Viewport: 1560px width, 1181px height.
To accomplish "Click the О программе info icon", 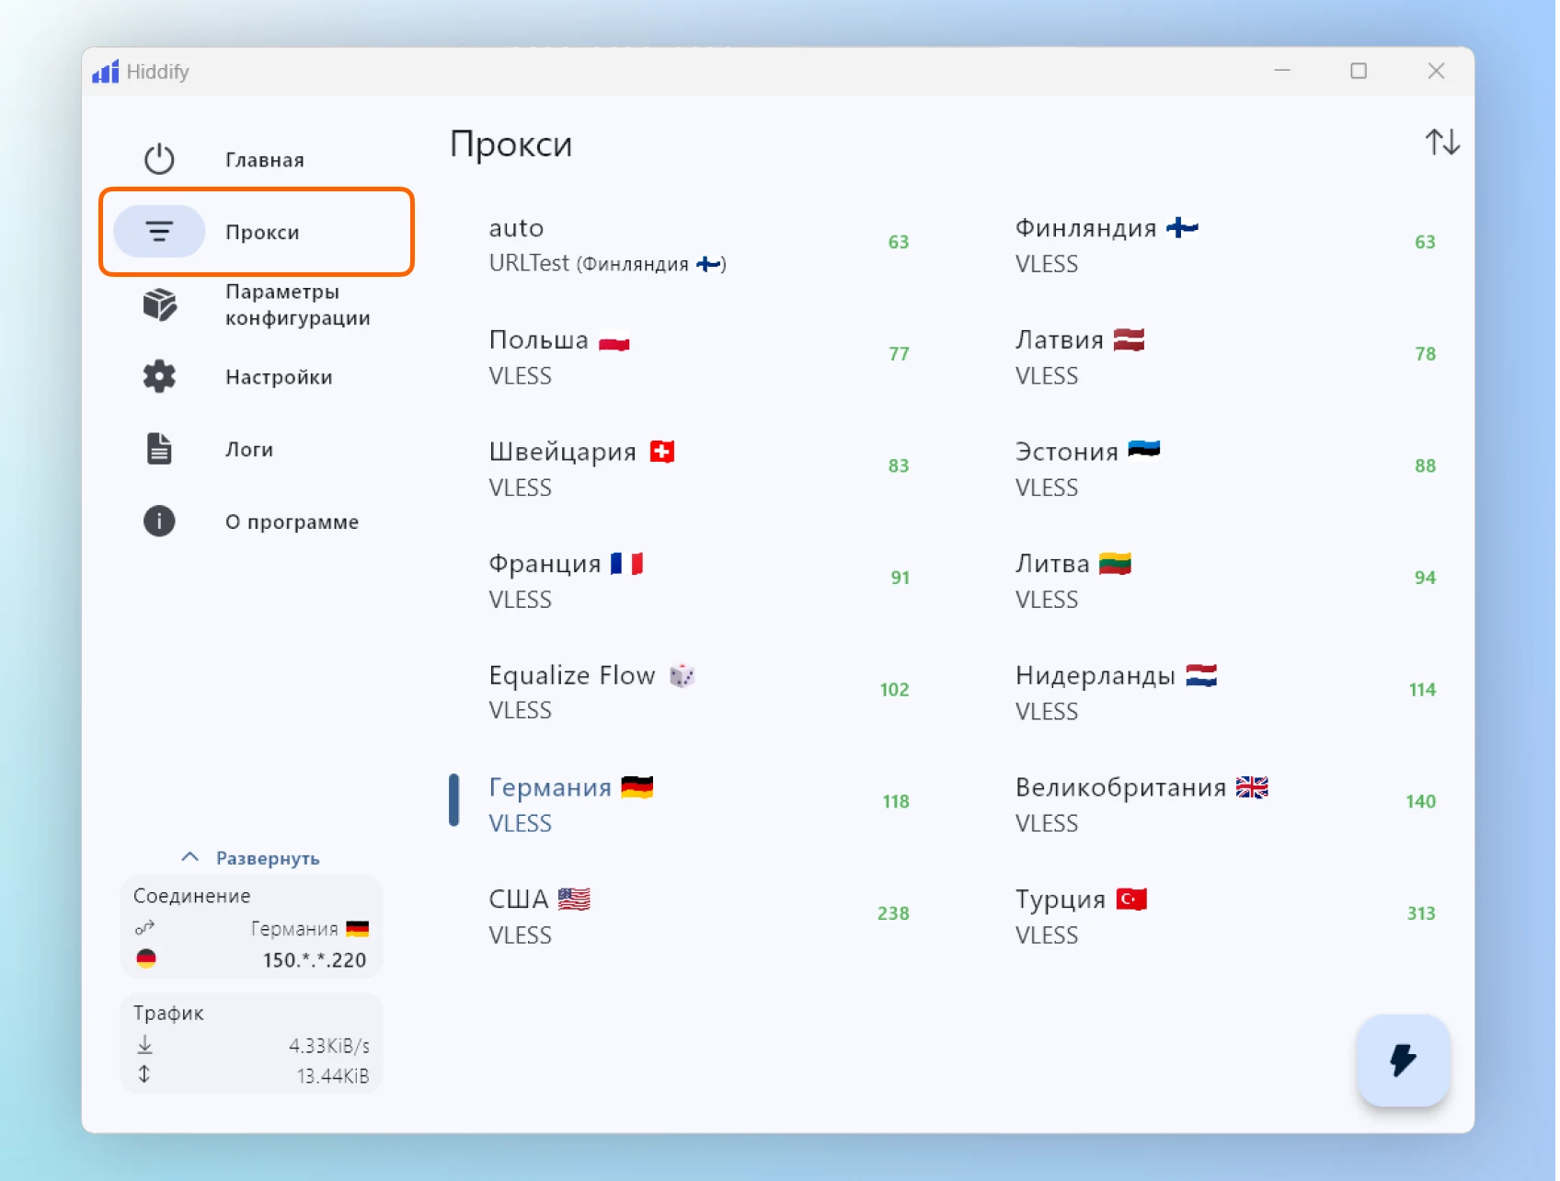I will tap(159, 522).
